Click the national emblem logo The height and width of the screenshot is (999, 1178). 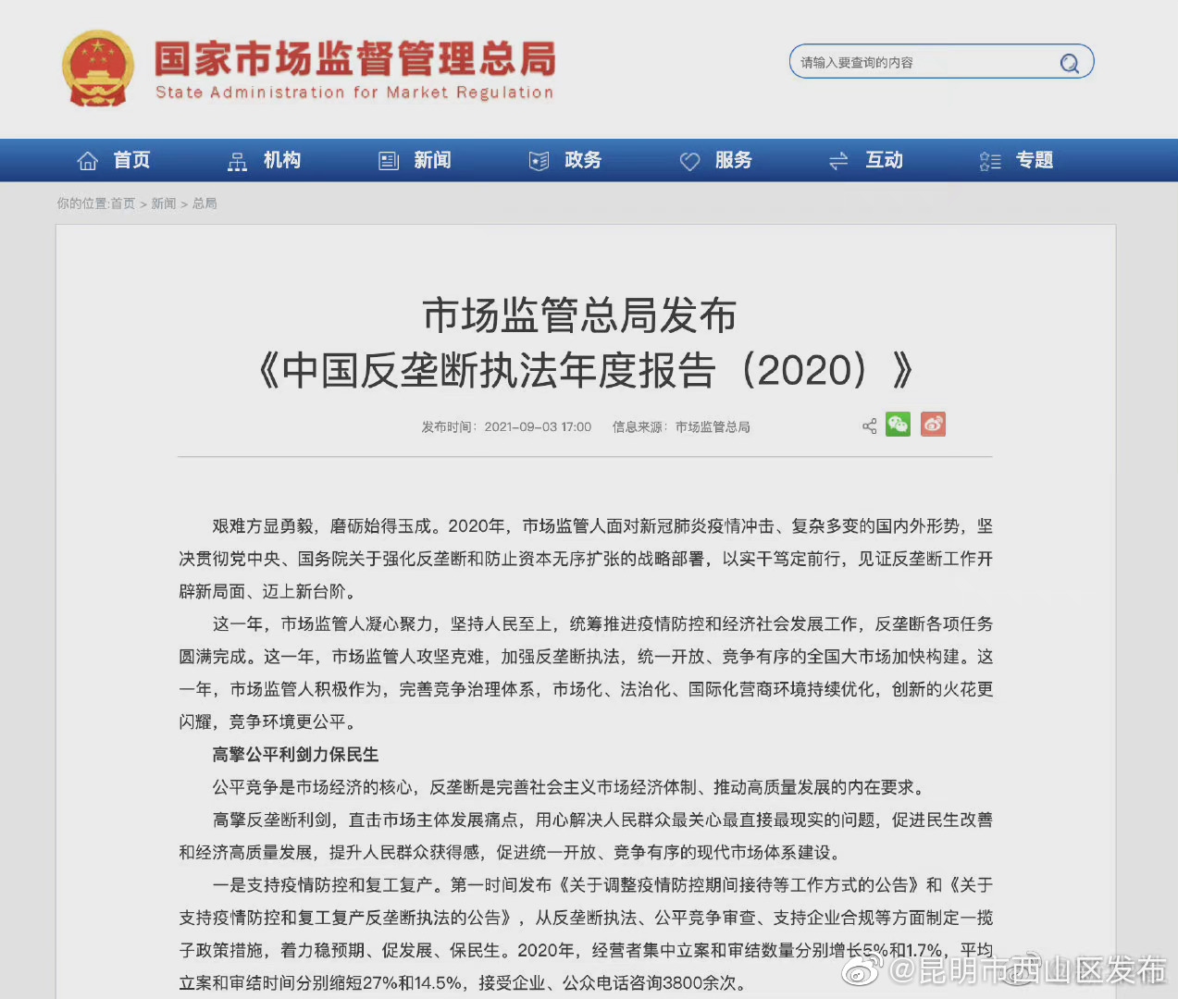pyautogui.click(x=97, y=68)
